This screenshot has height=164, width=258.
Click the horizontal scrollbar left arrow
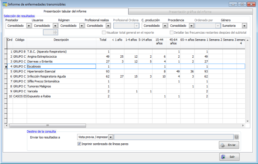tap(7, 126)
